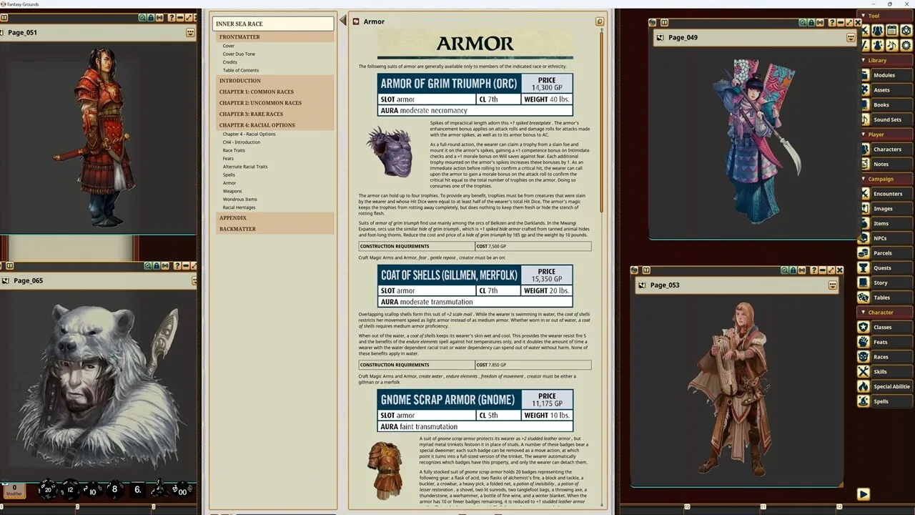This screenshot has height=515, width=915.
Task: Roll the d12 die
Action: (69, 489)
